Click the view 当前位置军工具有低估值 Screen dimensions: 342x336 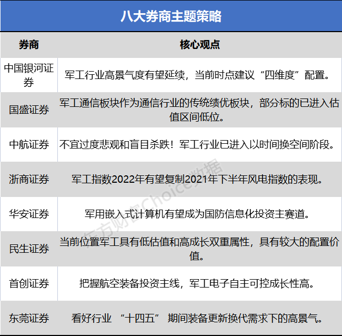200,249
